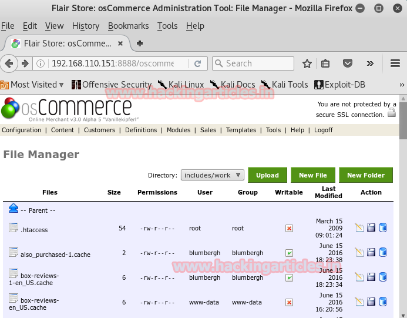The height and width of the screenshot is (318, 407).
Task: Open the Tools menu in Firefox menu bar
Action: pos(167,26)
